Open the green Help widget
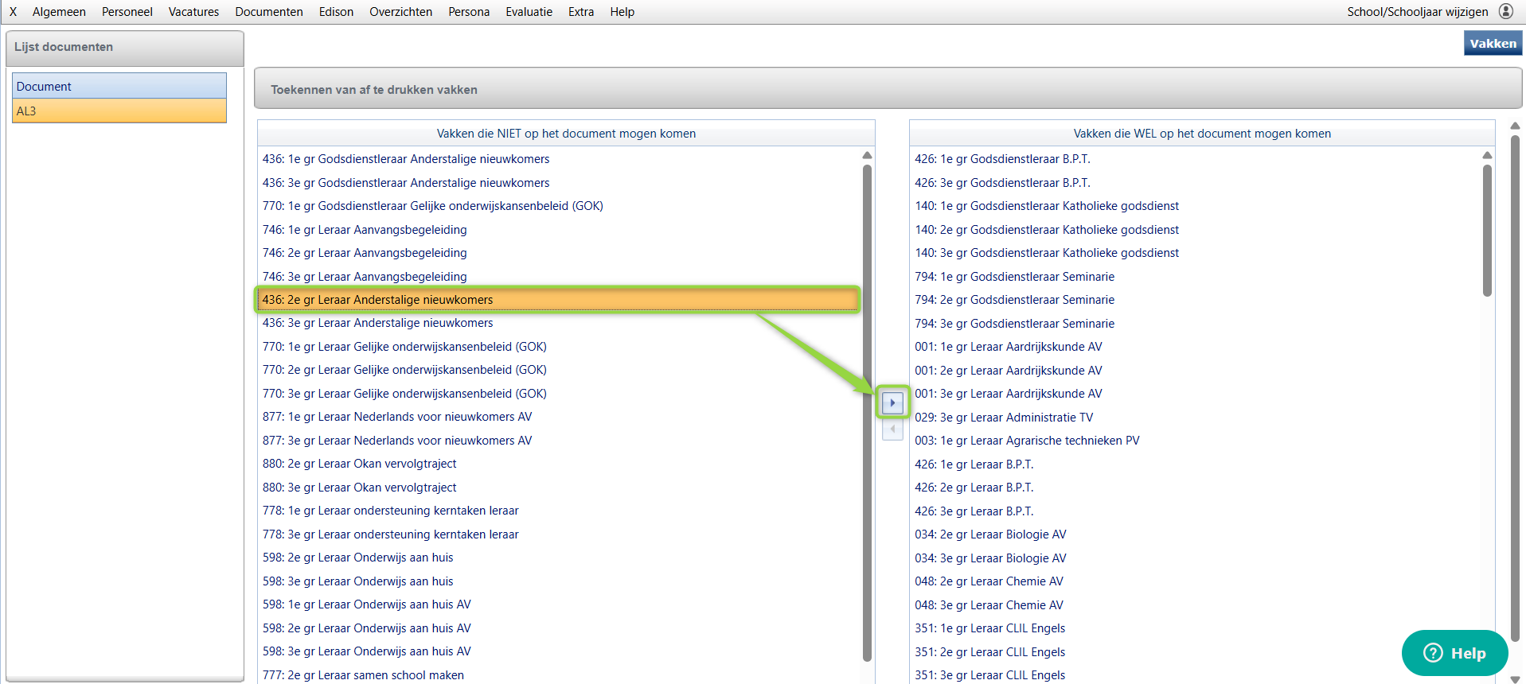Screen dimensions: 1526x684 pos(1454,653)
